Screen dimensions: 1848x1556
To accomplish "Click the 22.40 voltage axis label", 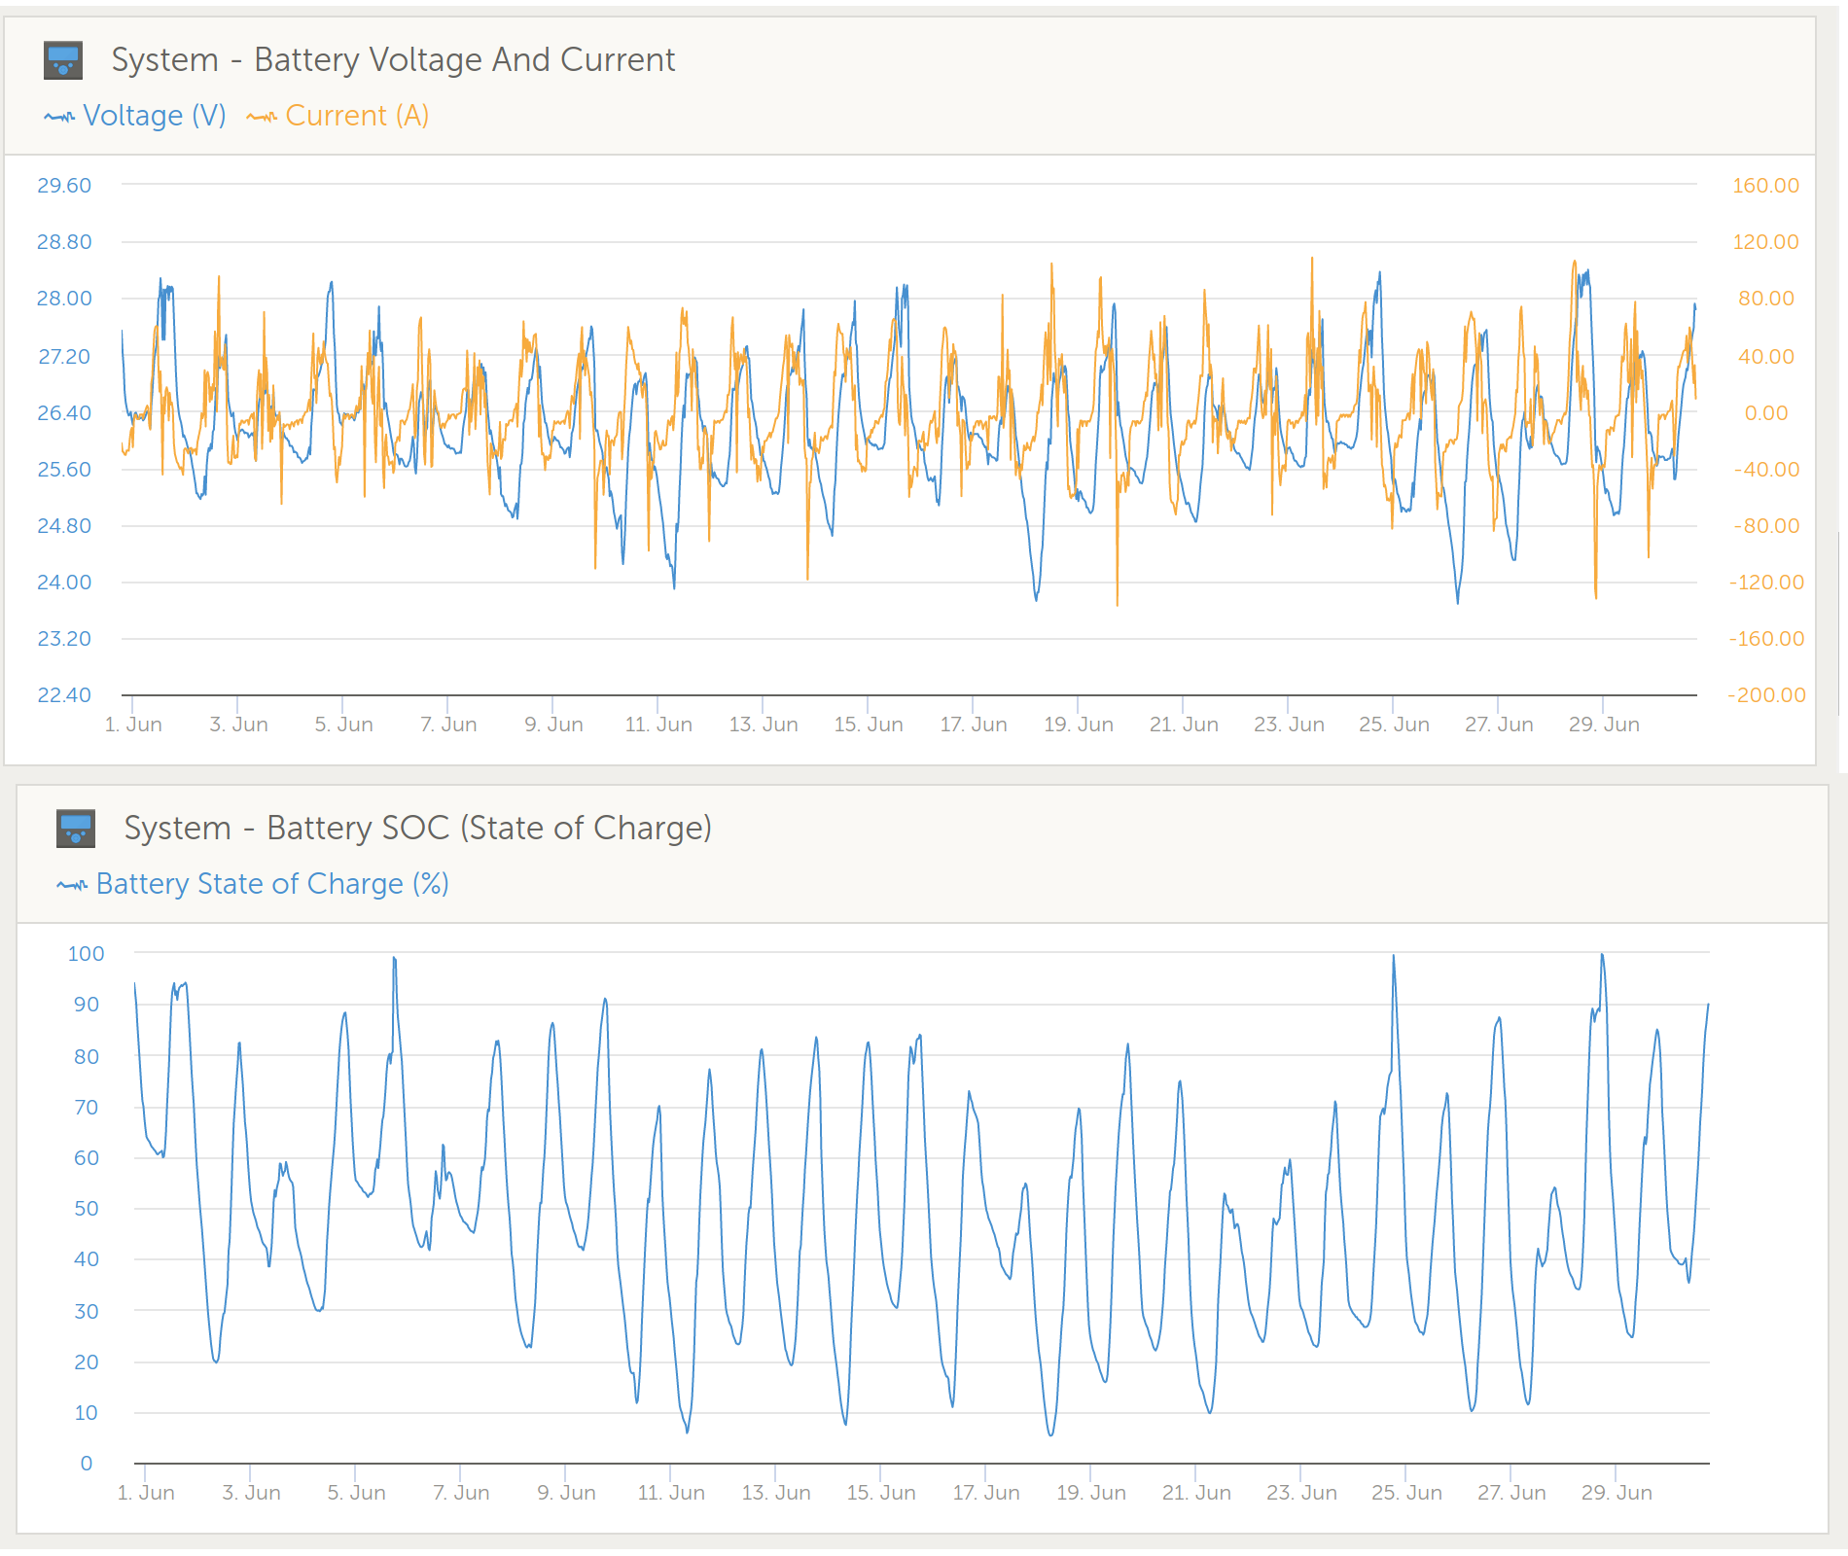I will [x=64, y=695].
